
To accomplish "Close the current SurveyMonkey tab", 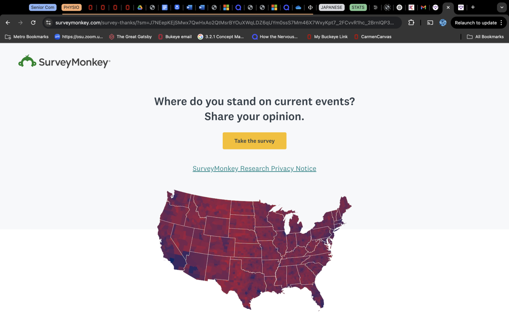I will coord(448,7).
